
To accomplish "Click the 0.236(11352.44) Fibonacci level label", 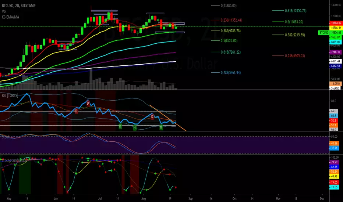I will (x=231, y=20).
